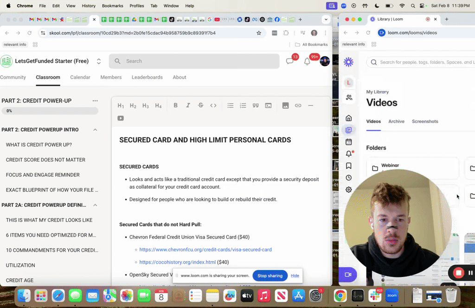This screenshot has height=308, width=475.
Task: Hide the screen sharing bar
Action: coord(295,276)
